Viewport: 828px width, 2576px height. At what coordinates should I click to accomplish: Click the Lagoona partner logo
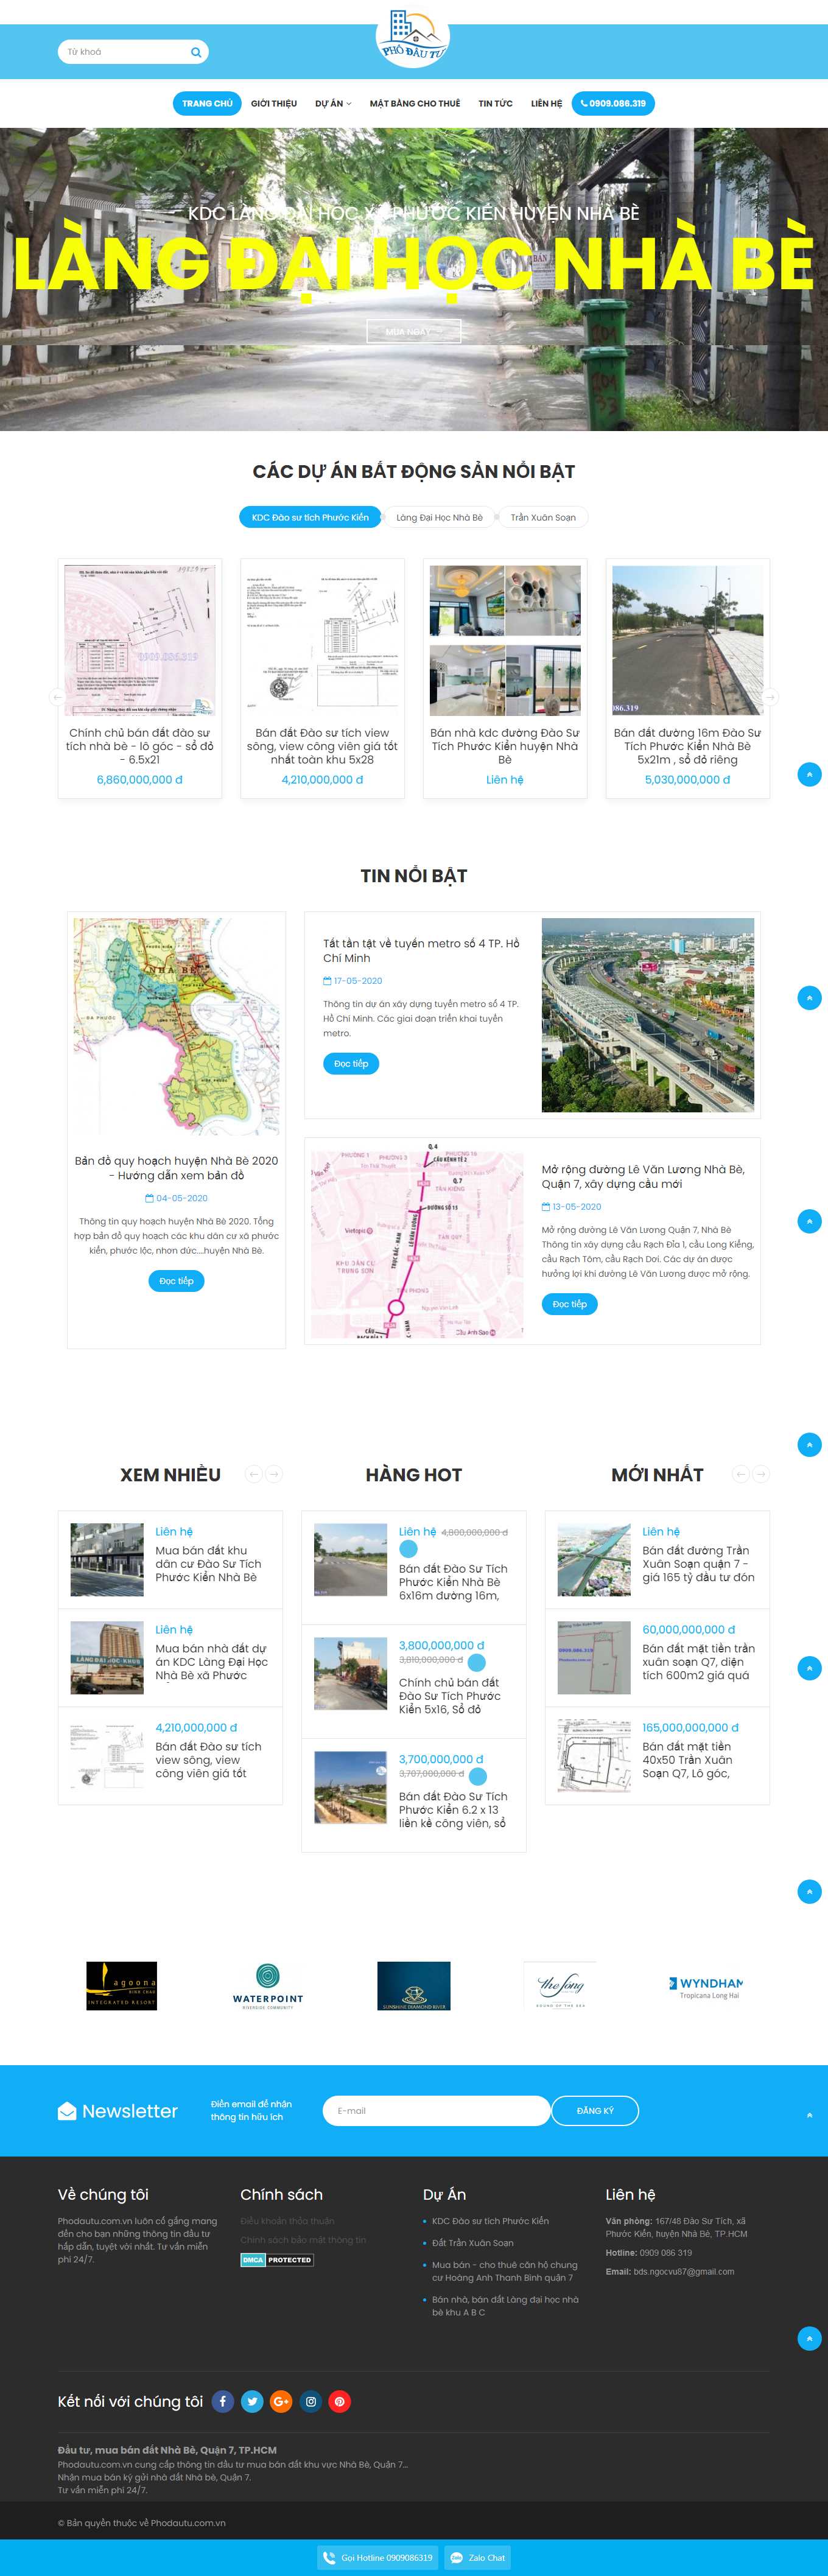click(x=121, y=1985)
